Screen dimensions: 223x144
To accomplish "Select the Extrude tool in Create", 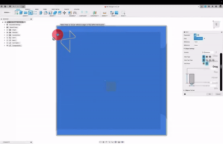I will tap(21, 13).
